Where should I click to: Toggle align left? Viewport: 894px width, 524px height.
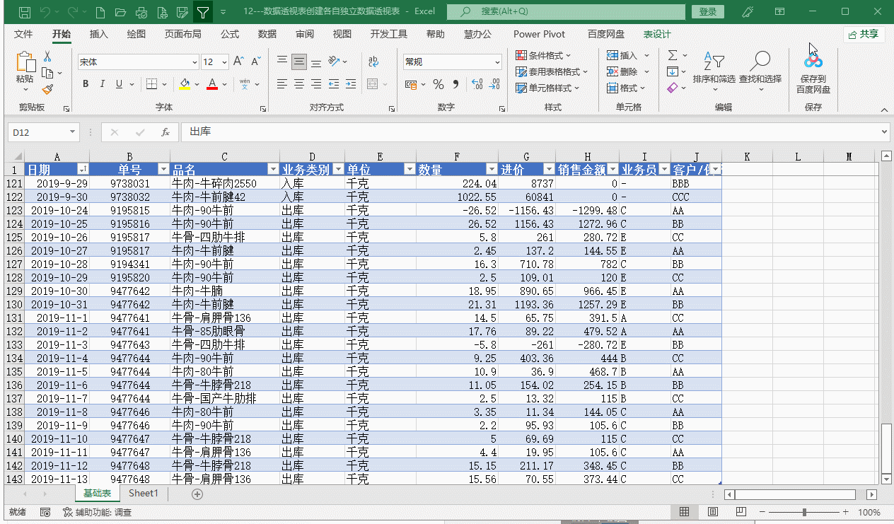click(282, 84)
